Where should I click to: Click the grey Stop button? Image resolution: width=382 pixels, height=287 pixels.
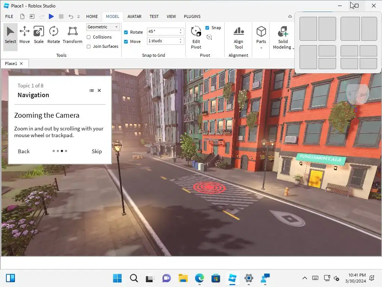(x=61, y=16)
